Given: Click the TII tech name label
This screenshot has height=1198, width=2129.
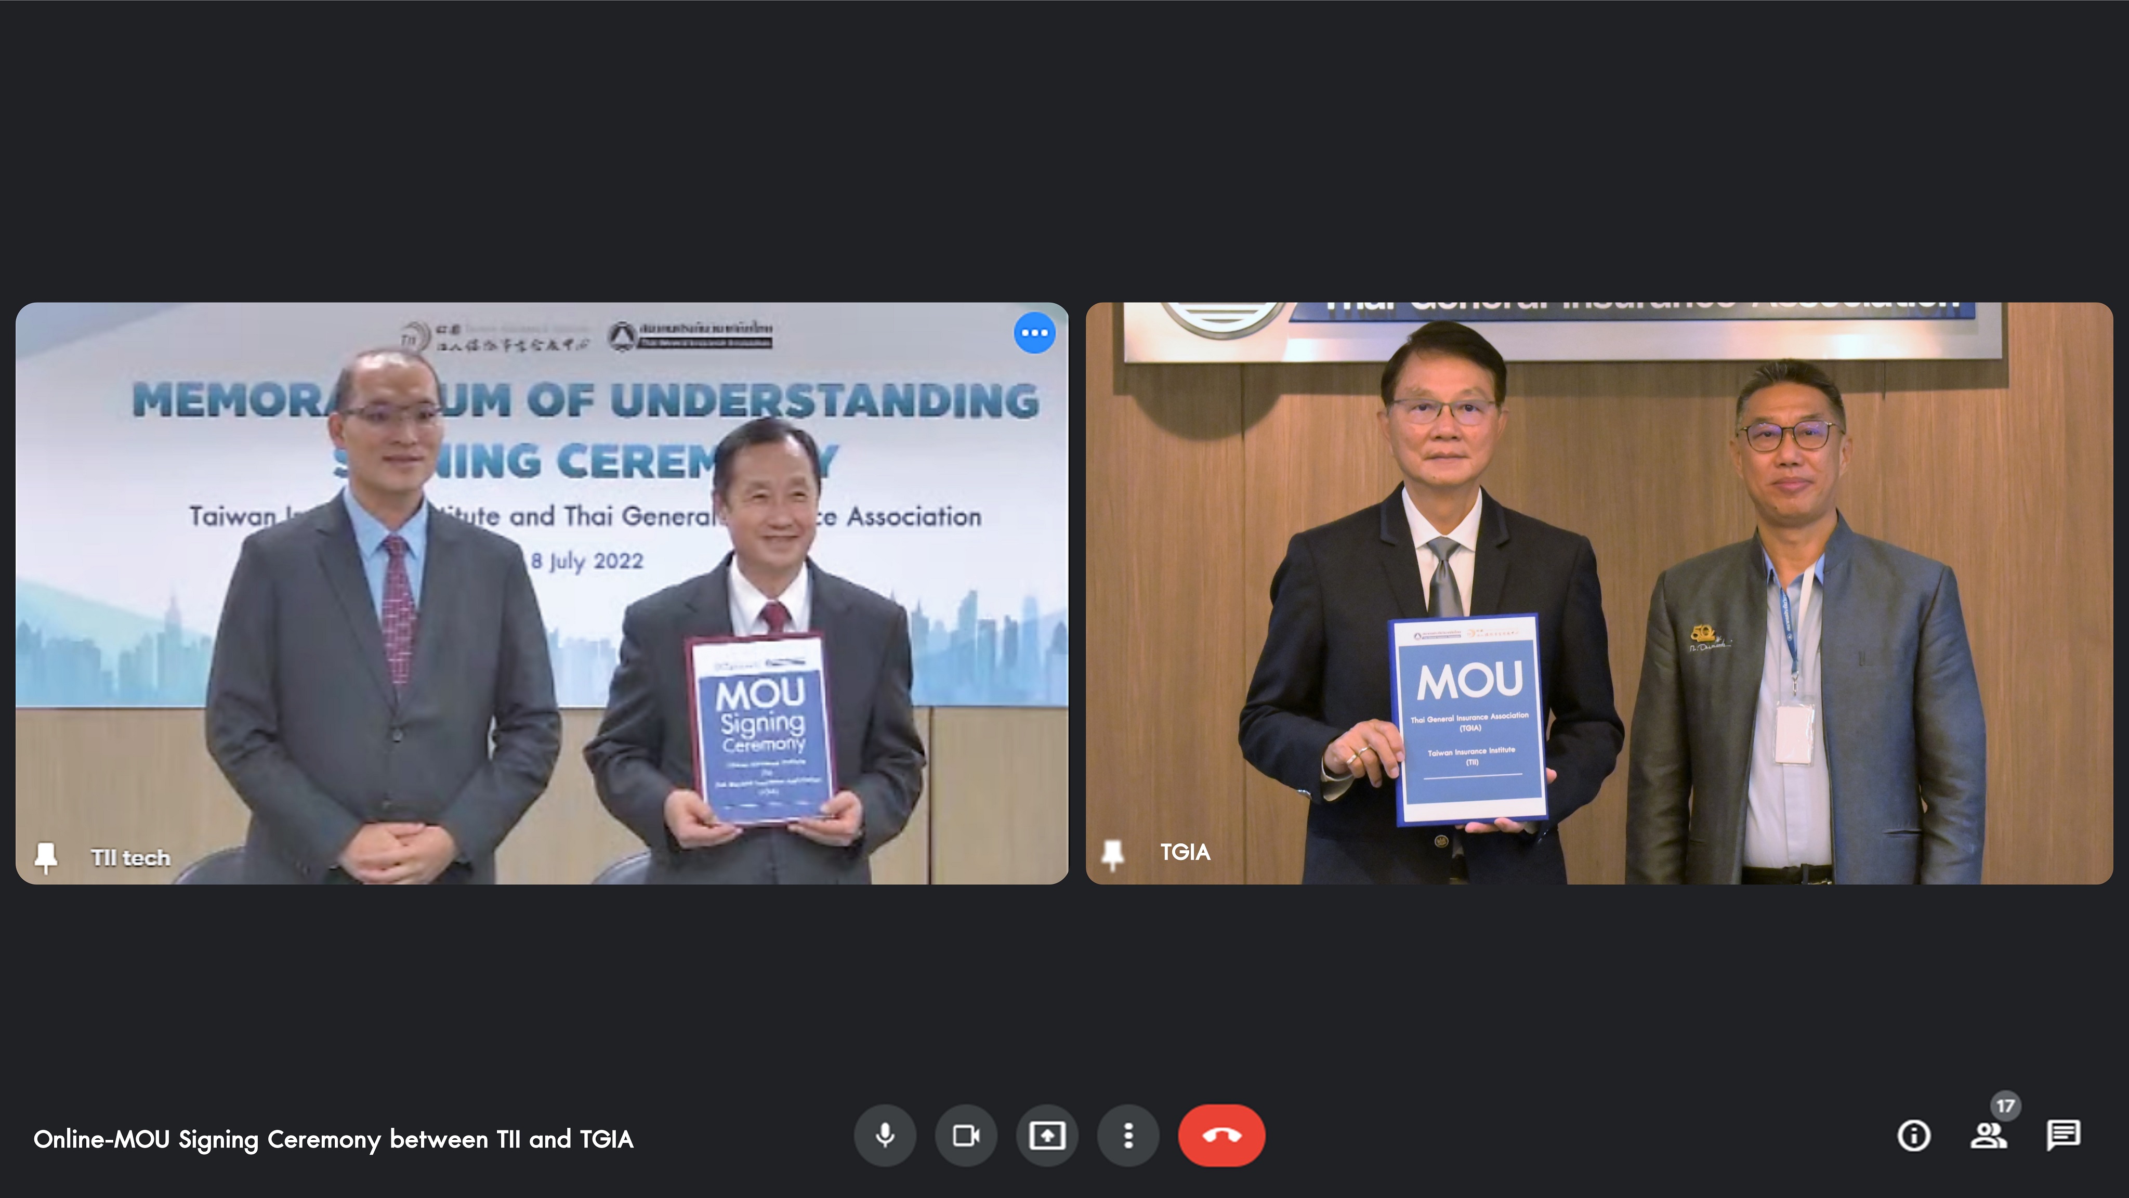Looking at the screenshot, I should click(x=130, y=858).
